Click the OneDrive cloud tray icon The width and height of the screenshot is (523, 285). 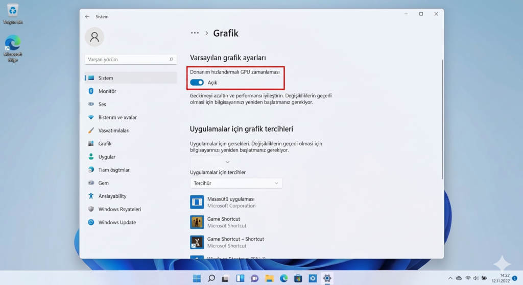[x=459, y=278]
